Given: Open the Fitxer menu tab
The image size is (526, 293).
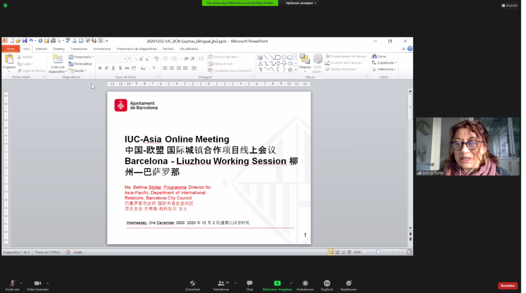Looking at the screenshot, I should tap(11, 49).
